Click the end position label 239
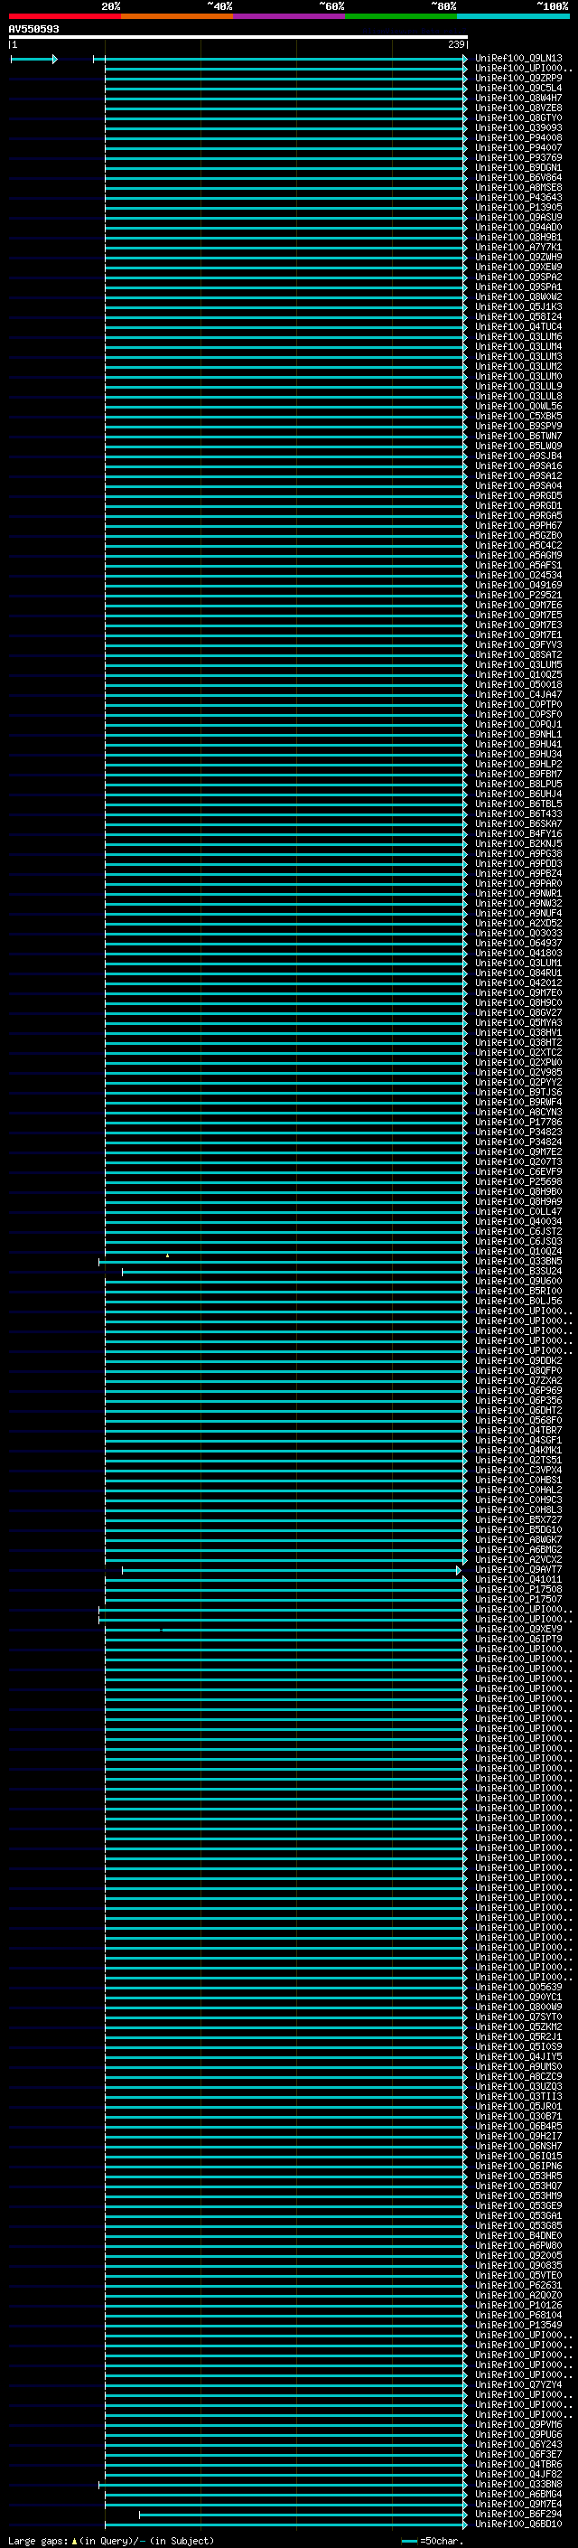The width and height of the screenshot is (578, 2548). click(x=455, y=44)
